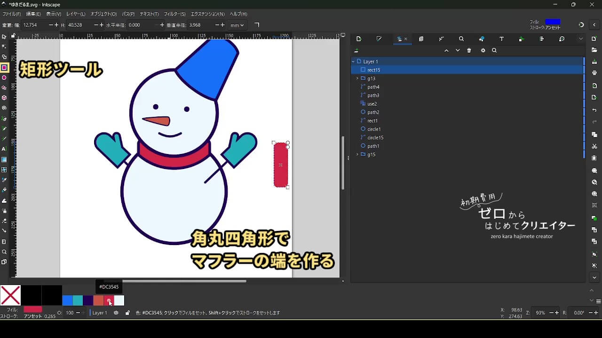
Task: Click the teal color swatch in palette
Action: tap(78, 300)
